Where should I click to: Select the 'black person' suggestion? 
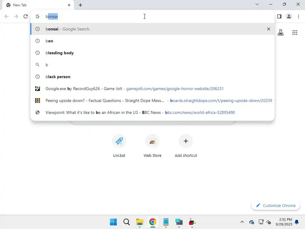point(152,77)
